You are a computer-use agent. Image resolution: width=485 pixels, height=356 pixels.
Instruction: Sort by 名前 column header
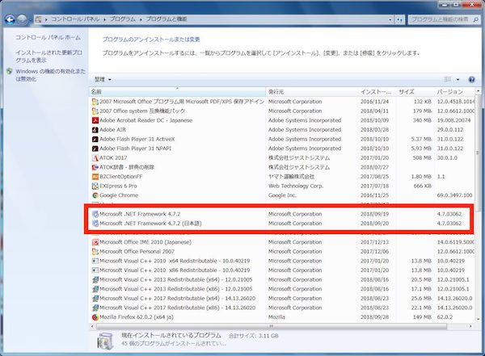(x=178, y=92)
